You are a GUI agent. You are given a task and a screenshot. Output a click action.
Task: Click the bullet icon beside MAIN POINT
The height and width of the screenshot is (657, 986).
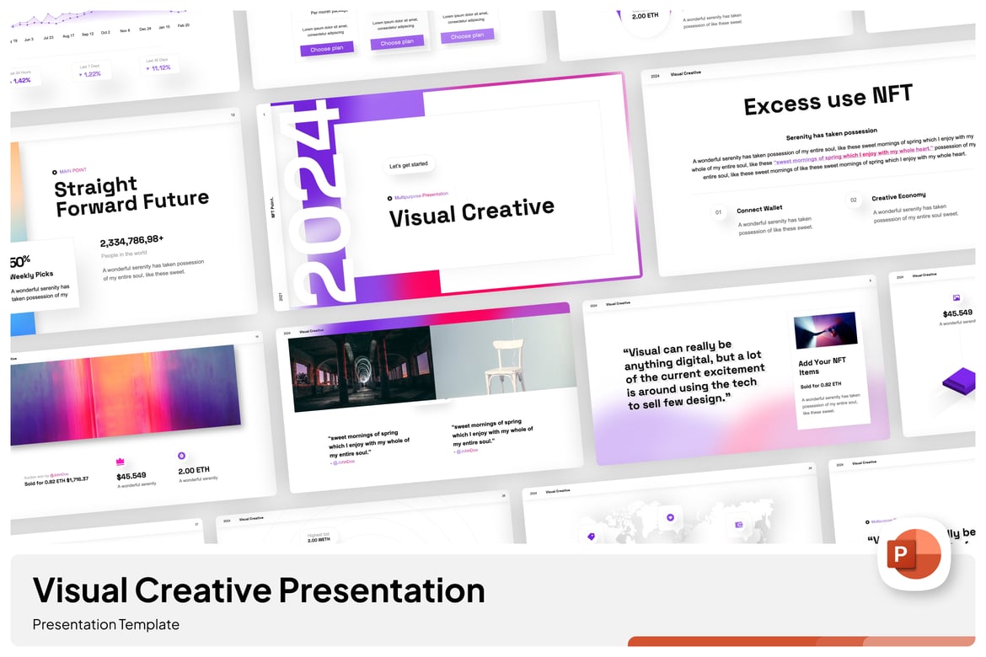(55, 172)
